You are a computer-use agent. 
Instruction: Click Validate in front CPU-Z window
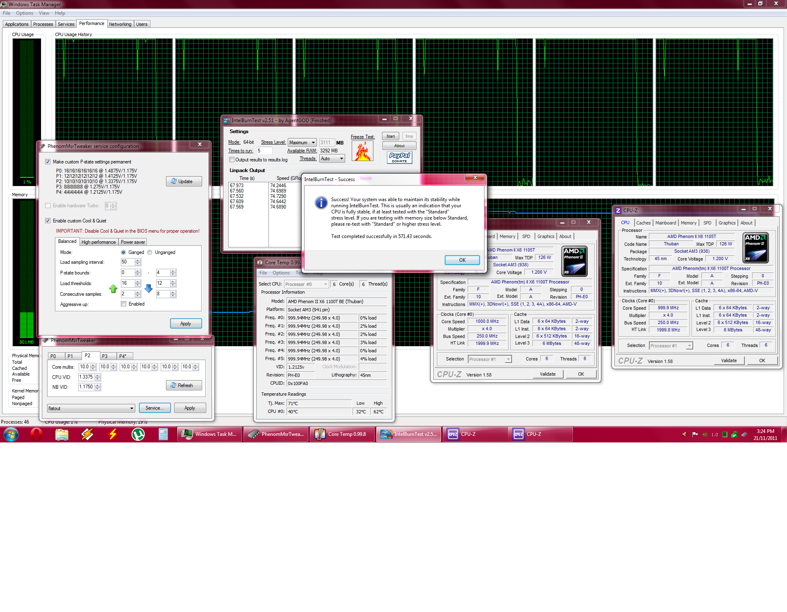click(x=729, y=360)
